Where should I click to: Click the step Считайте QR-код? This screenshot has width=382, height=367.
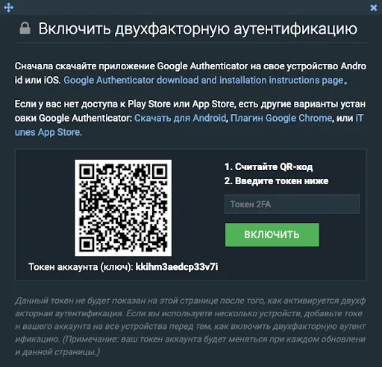tap(269, 167)
